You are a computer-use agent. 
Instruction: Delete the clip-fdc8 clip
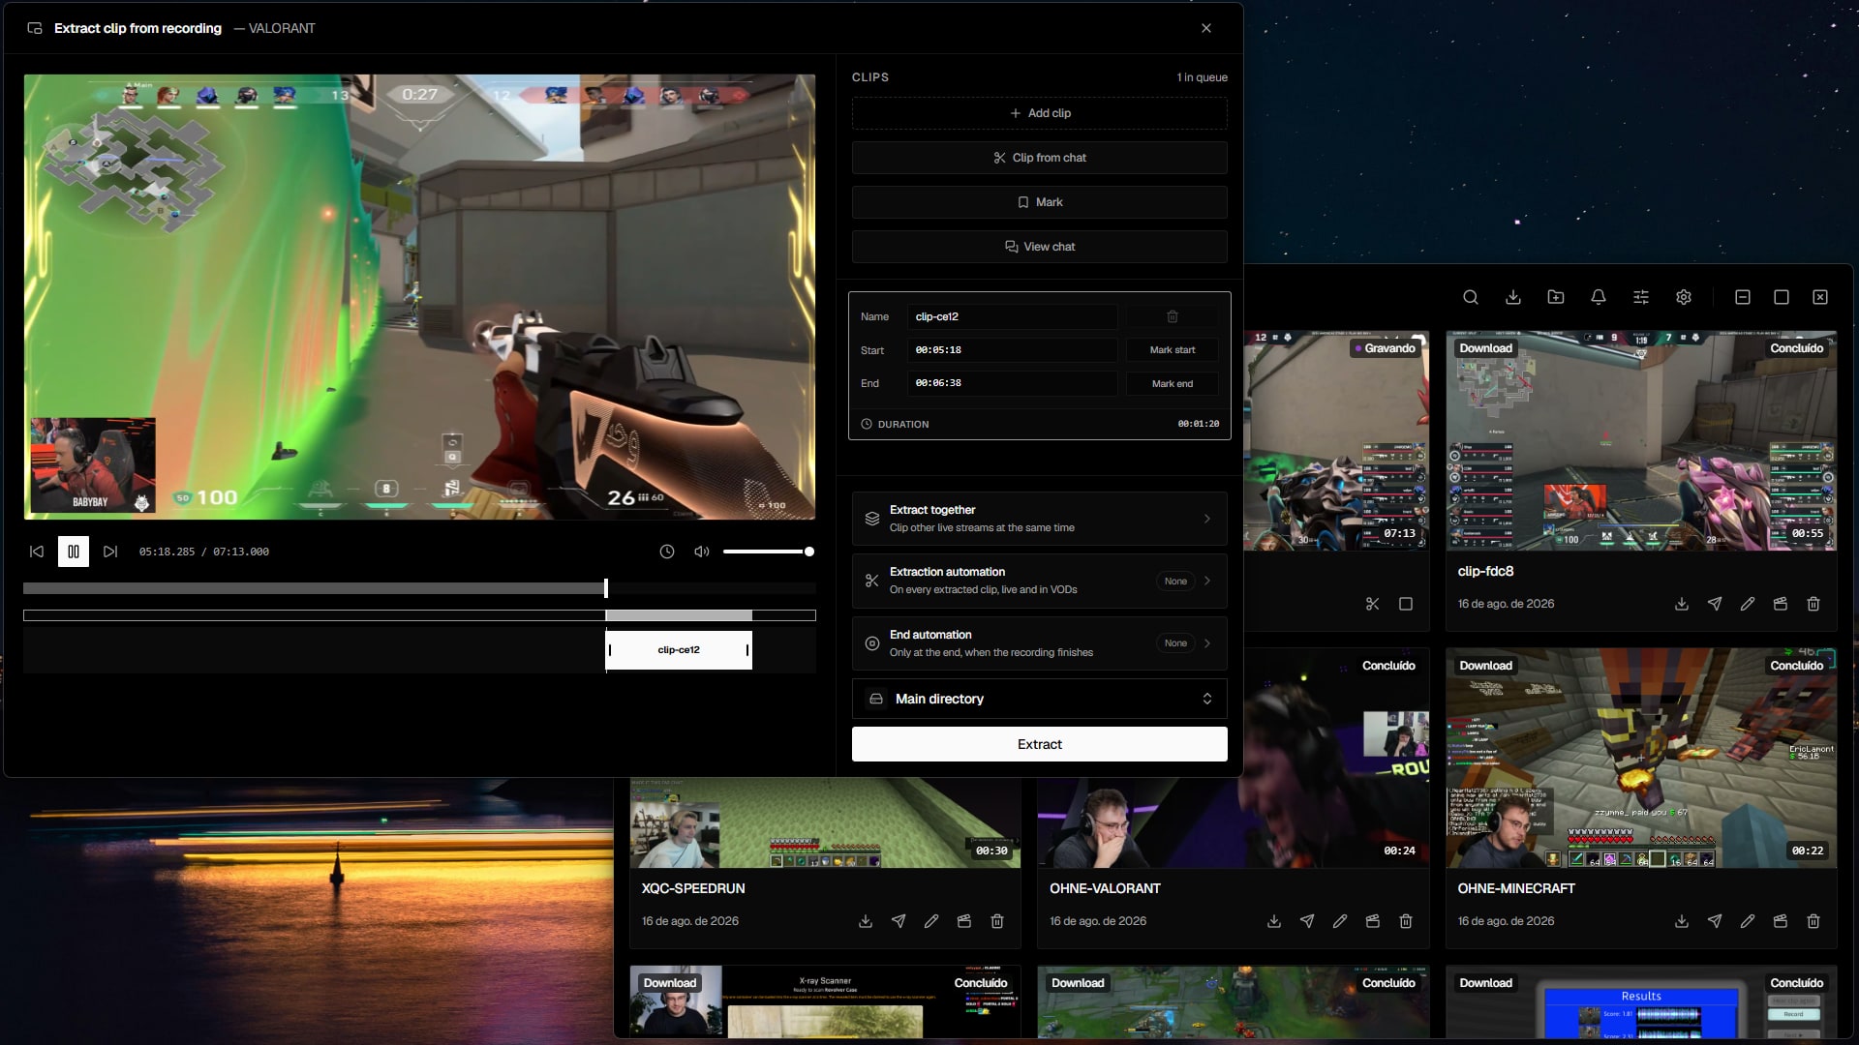[x=1813, y=604]
